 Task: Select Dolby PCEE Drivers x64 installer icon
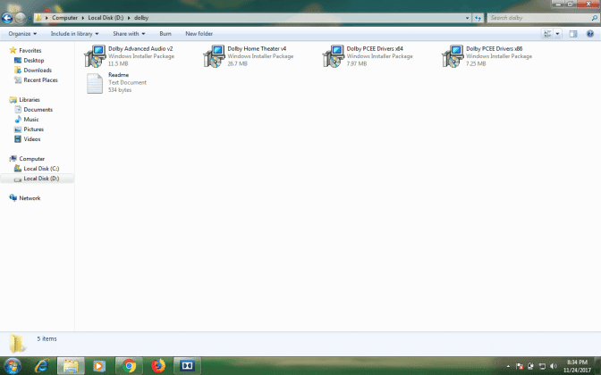[x=334, y=56]
